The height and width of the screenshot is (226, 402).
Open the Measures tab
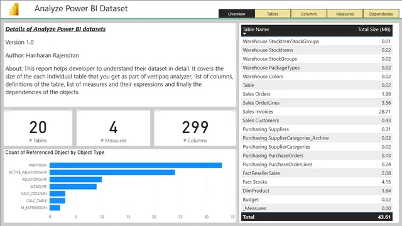(x=345, y=14)
